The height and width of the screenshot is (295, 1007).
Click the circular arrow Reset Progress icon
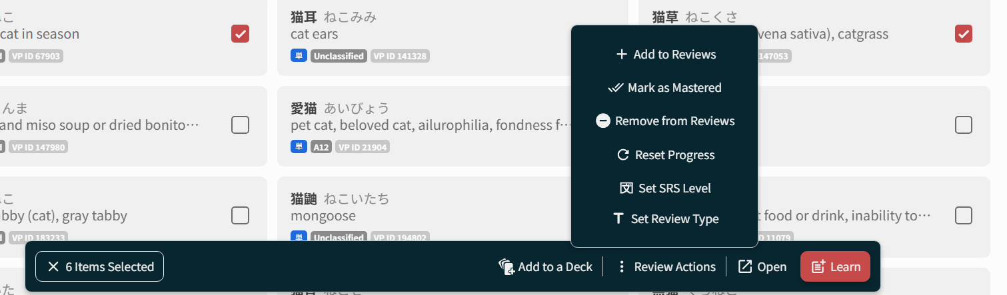[x=623, y=155]
